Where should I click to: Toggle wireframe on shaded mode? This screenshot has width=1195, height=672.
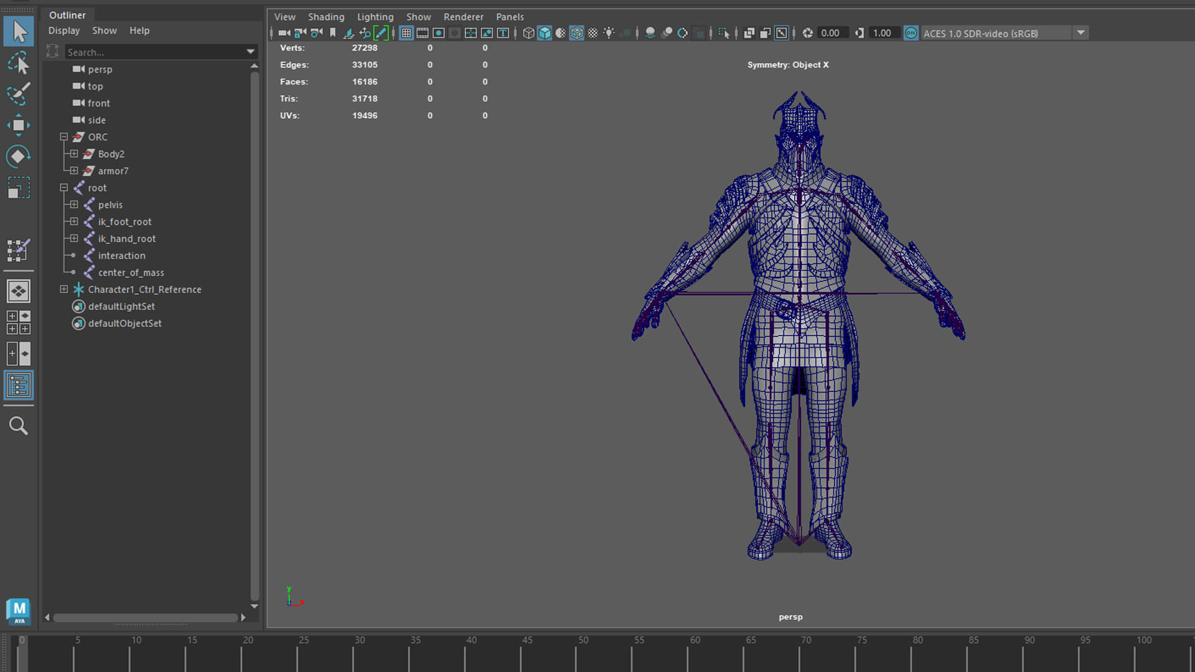point(576,33)
